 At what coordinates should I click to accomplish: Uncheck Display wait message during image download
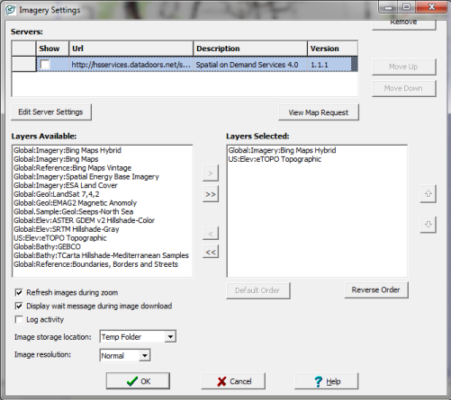pyautogui.click(x=19, y=306)
